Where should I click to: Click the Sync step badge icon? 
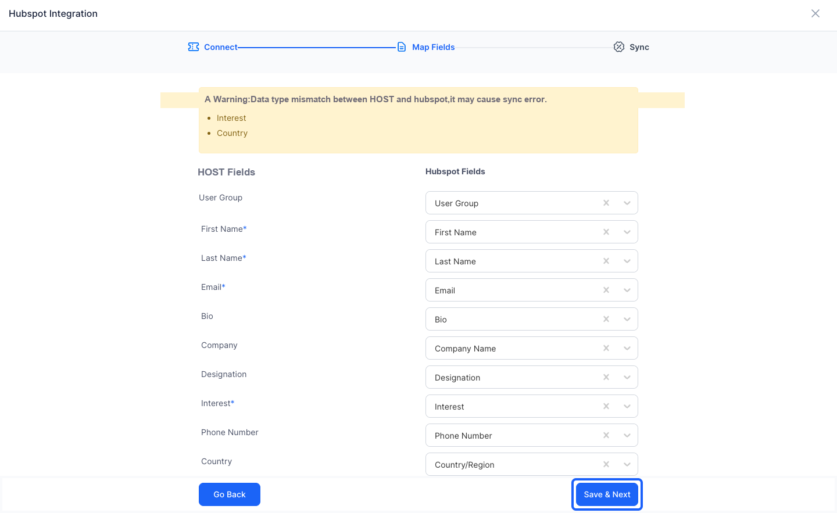click(x=619, y=47)
